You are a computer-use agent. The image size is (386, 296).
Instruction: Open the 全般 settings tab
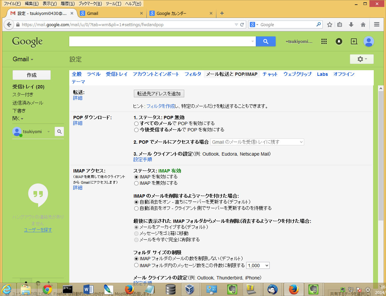coord(77,74)
